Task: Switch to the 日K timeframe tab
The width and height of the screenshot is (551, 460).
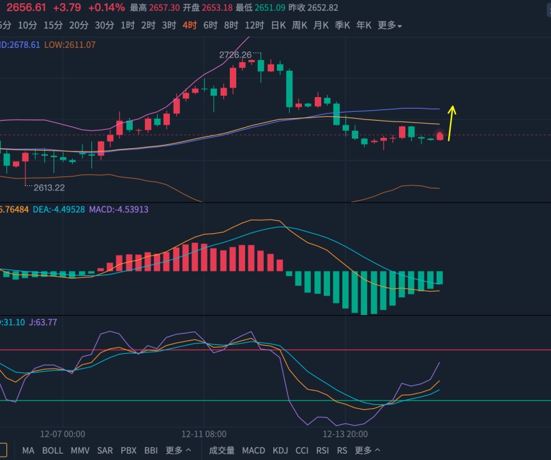Action: (278, 26)
